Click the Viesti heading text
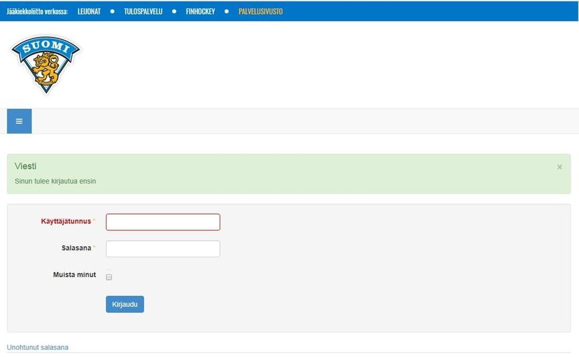Image resolution: width=579 pixels, height=357 pixels. click(x=25, y=166)
